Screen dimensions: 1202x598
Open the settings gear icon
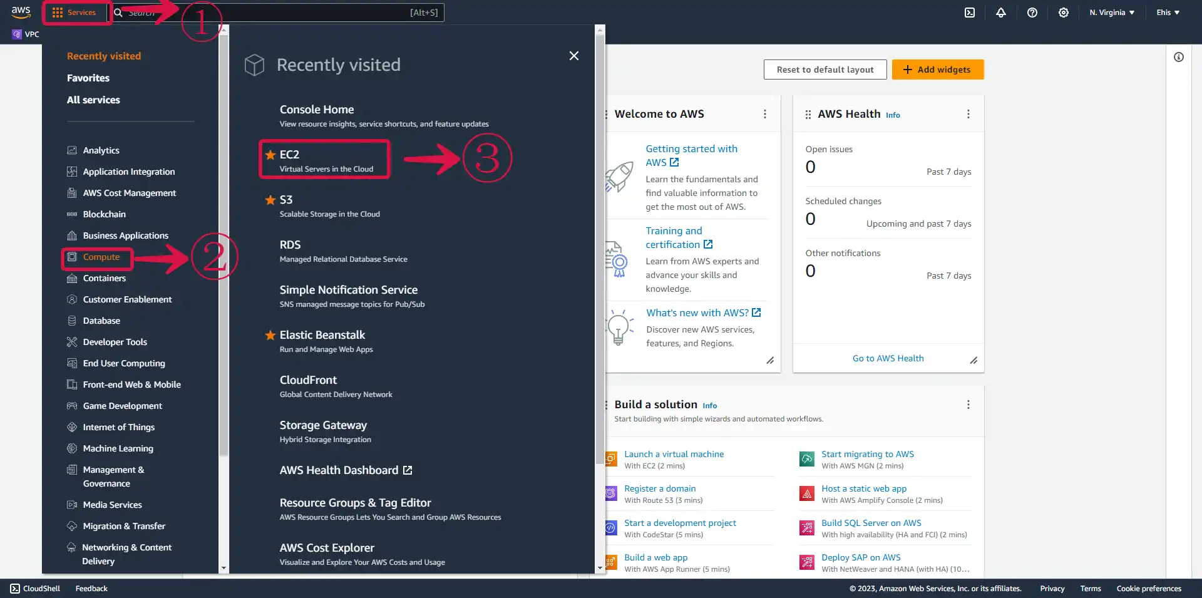1064,13
